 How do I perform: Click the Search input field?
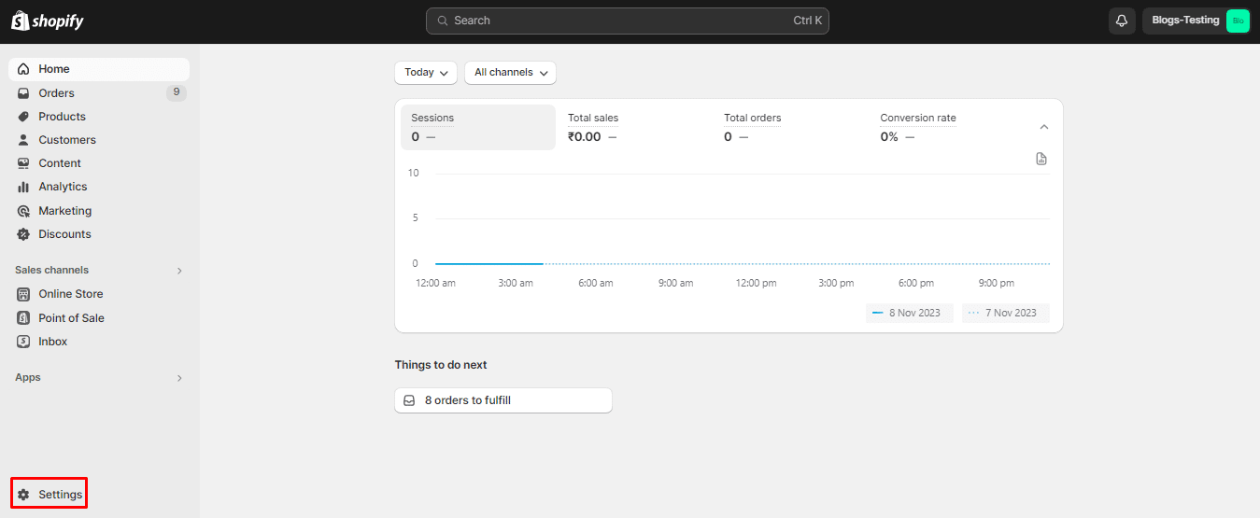[627, 21]
